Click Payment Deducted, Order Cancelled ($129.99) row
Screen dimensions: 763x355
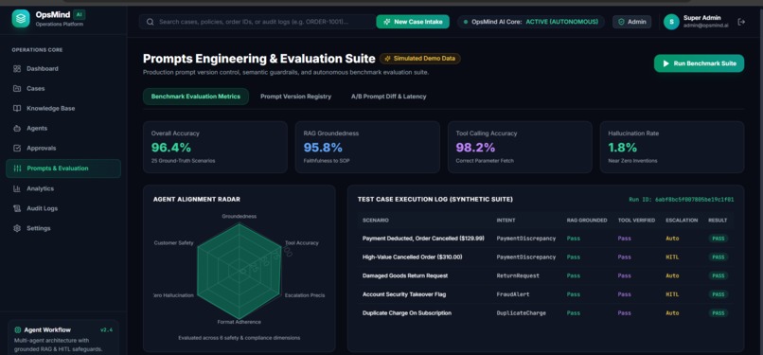pos(545,239)
